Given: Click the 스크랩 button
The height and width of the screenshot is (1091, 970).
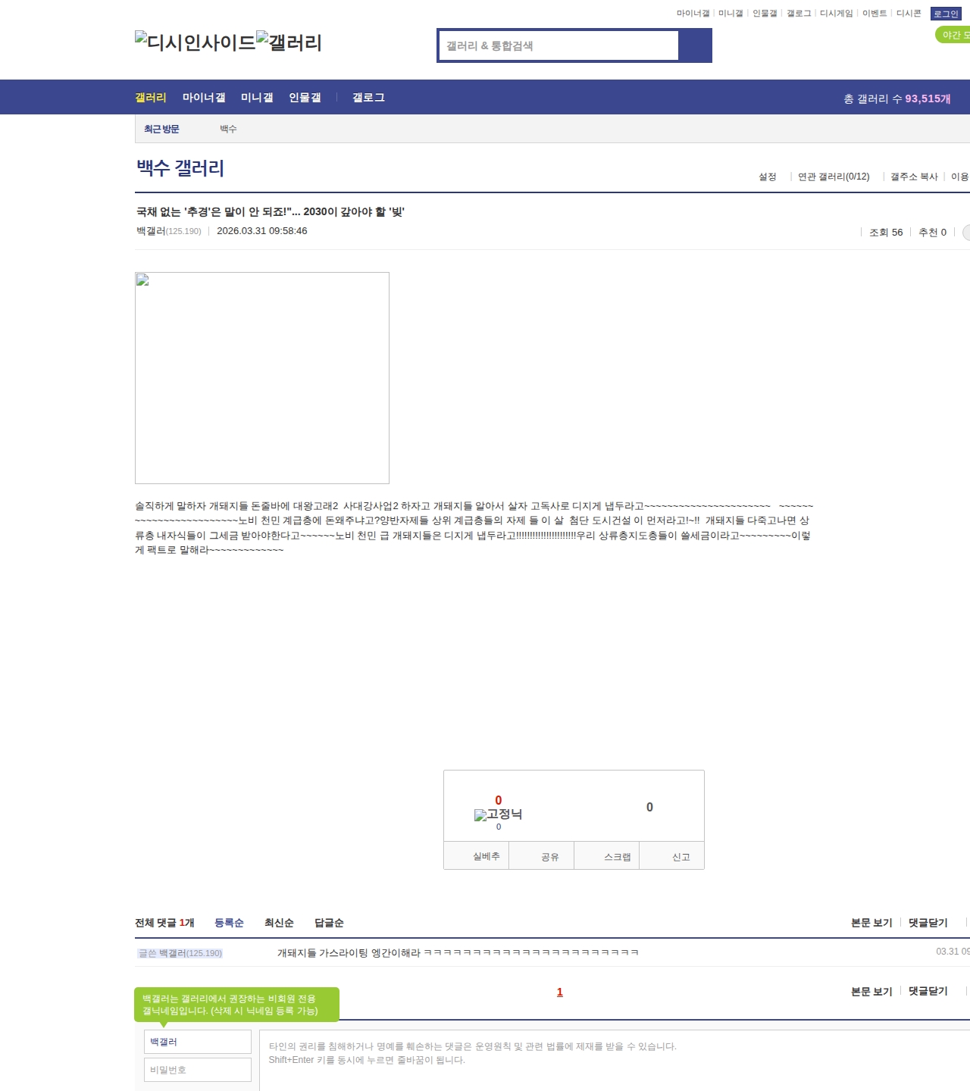Looking at the screenshot, I should [617, 857].
